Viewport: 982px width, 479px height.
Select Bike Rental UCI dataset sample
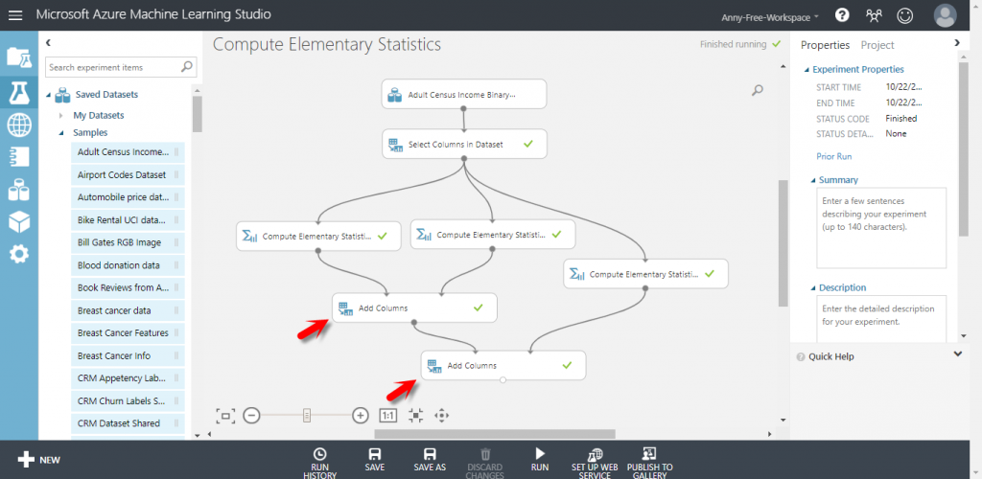(x=128, y=220)
